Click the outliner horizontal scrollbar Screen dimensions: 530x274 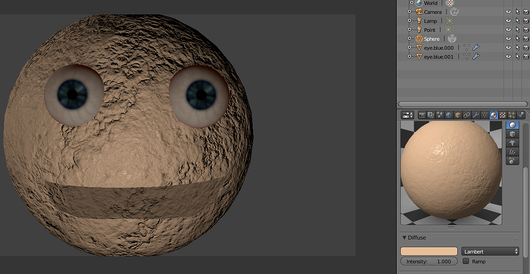coord(463,104)
